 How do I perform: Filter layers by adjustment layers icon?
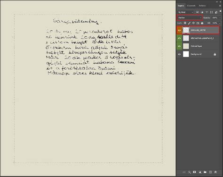(x=202, y=12)
